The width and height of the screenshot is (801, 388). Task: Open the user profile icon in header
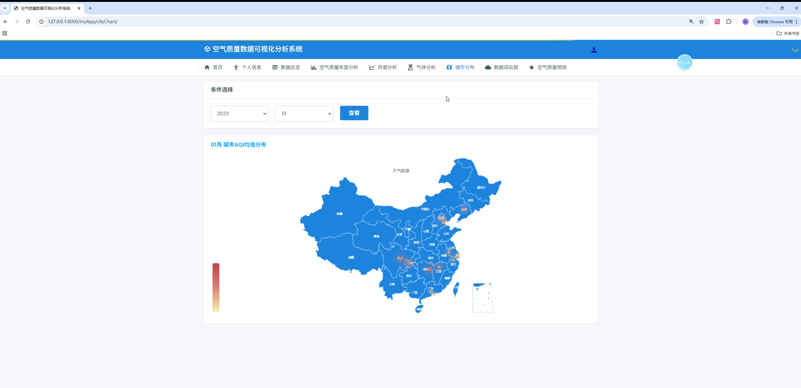[x=594, y=50]
